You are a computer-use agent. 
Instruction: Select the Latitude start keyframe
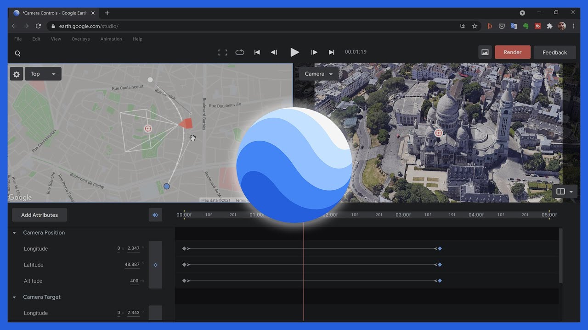[x=184, y=264]
